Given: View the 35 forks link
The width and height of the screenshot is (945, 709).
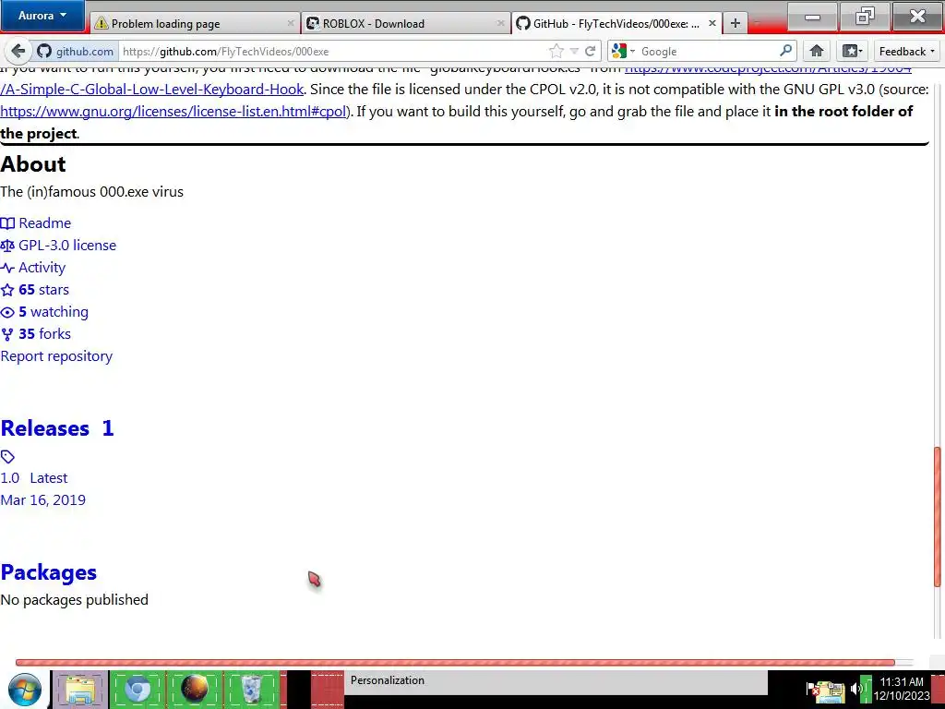Looking at the screenshot, I should 44,334.
